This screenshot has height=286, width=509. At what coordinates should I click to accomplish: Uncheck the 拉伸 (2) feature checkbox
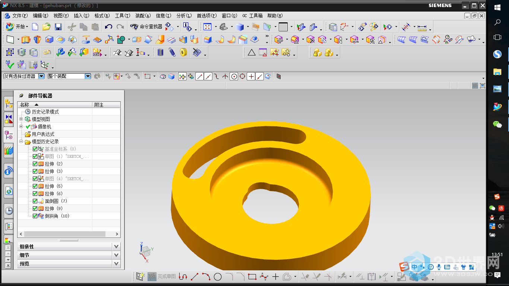[35, 164]
